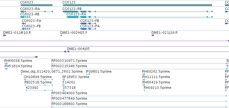Click the RP003188892.5prime label
This screenshot has height=108, width=229.
[69, 104]
